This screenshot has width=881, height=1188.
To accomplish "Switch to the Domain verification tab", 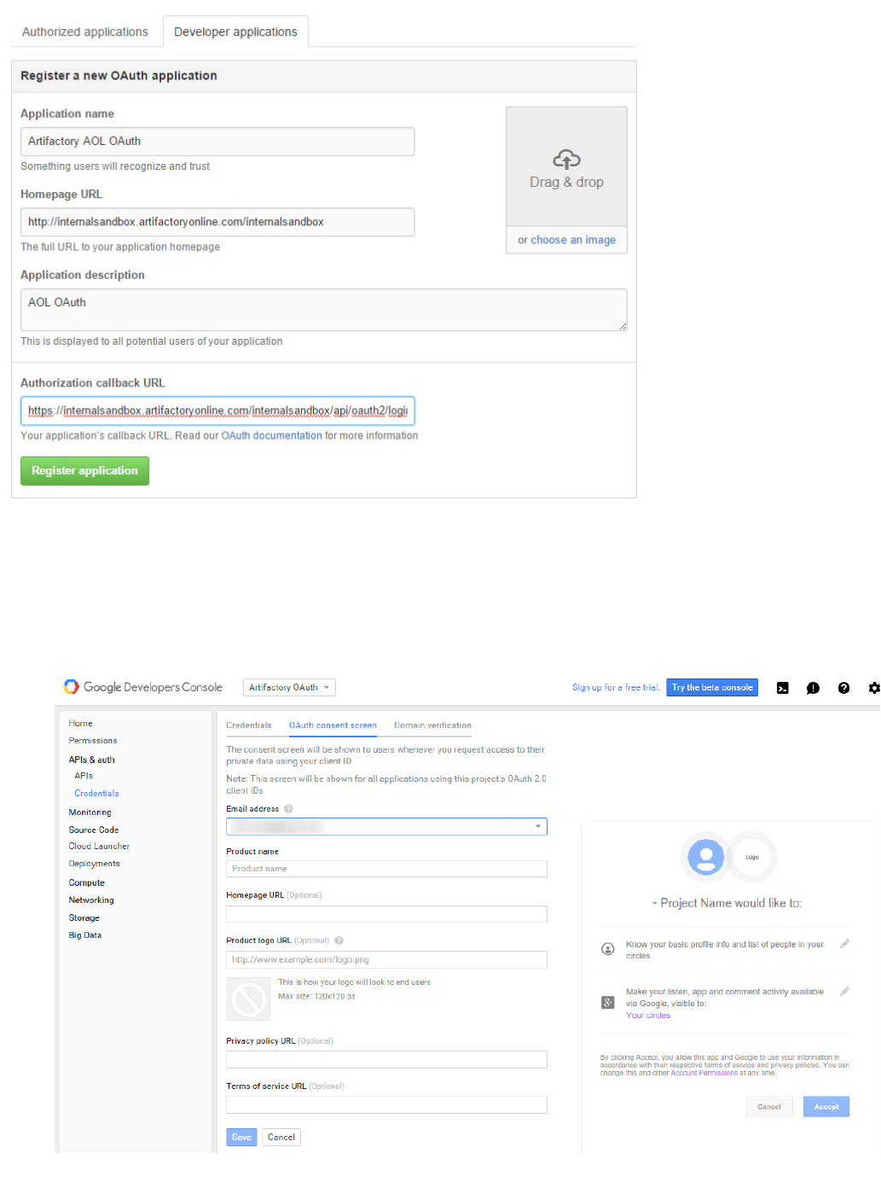I will coord(432,725).
